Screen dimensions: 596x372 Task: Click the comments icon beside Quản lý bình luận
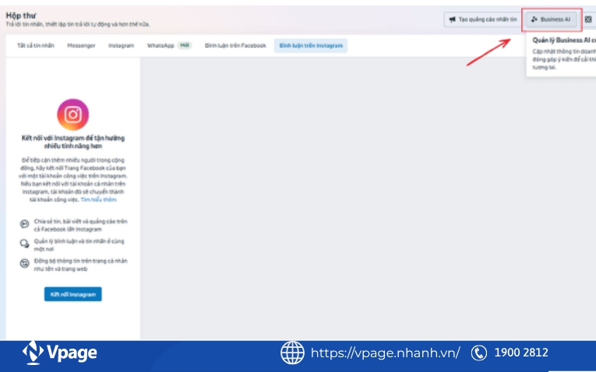click(x=25, y=244)
